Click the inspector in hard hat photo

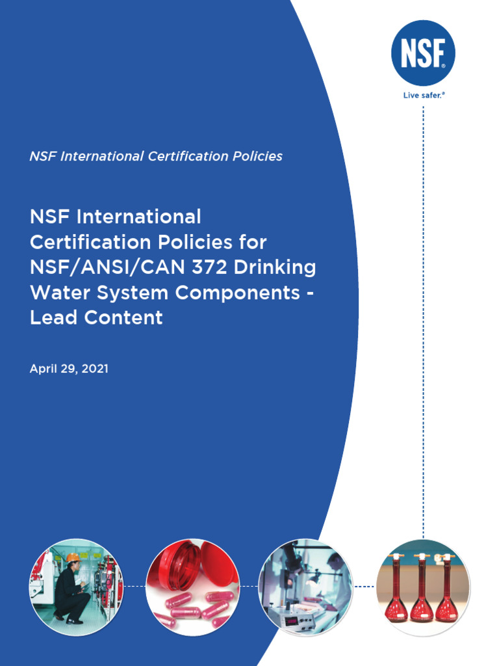(x=76, y=587)
